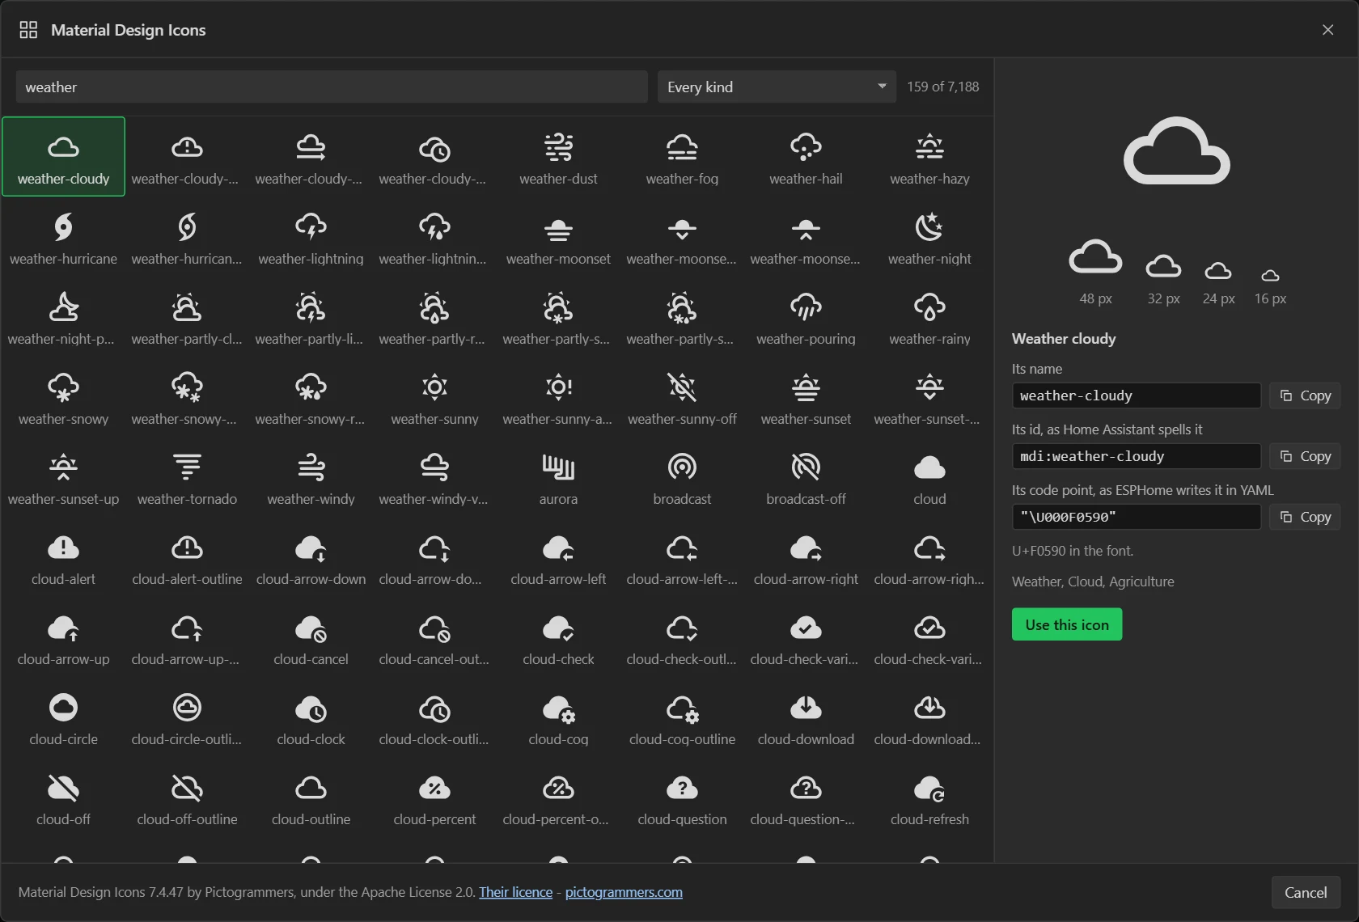Pick the cloud-off icon

pos(63,797)
